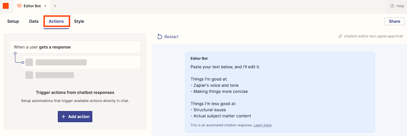Switch to the Setup tab
Viewport: 407px width, 136px height.
click(x=13, y=21)
